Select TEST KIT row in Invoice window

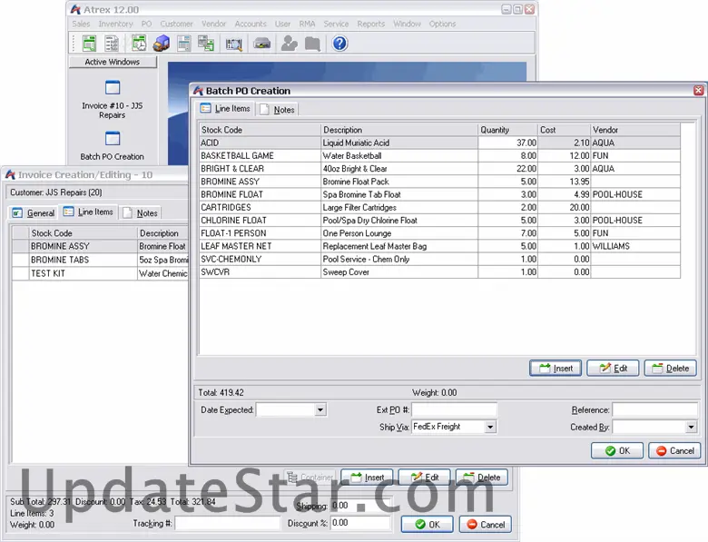[100, 273]
